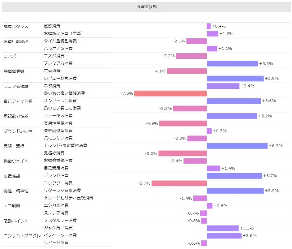The height and width of the screenshot is (249, 292).
Task: Click the 直感消費 row label
Action: coord(52,26)
